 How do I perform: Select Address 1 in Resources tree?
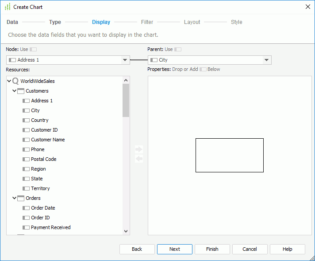(42, 101)
